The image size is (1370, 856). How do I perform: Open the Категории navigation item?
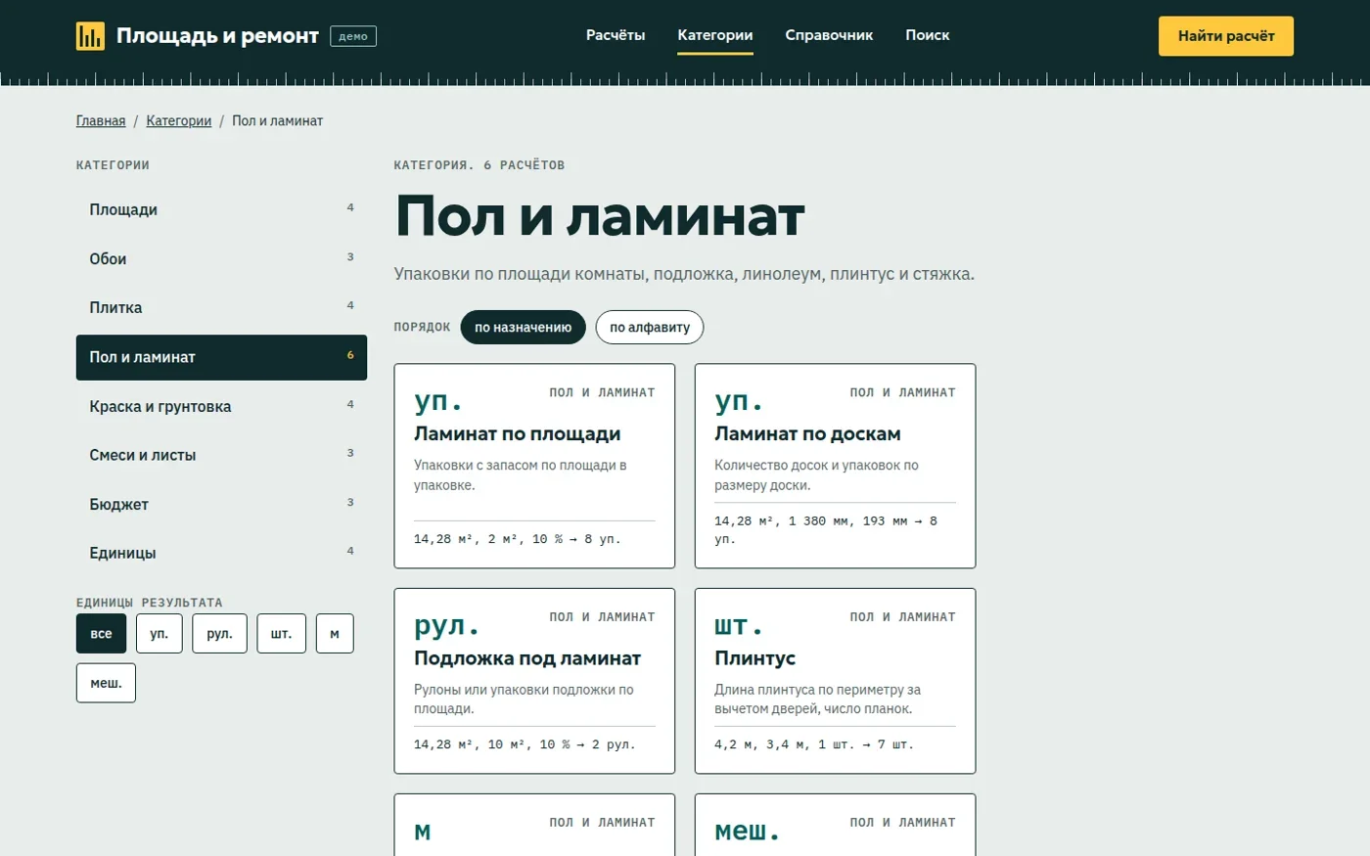[x=715, y=35]
